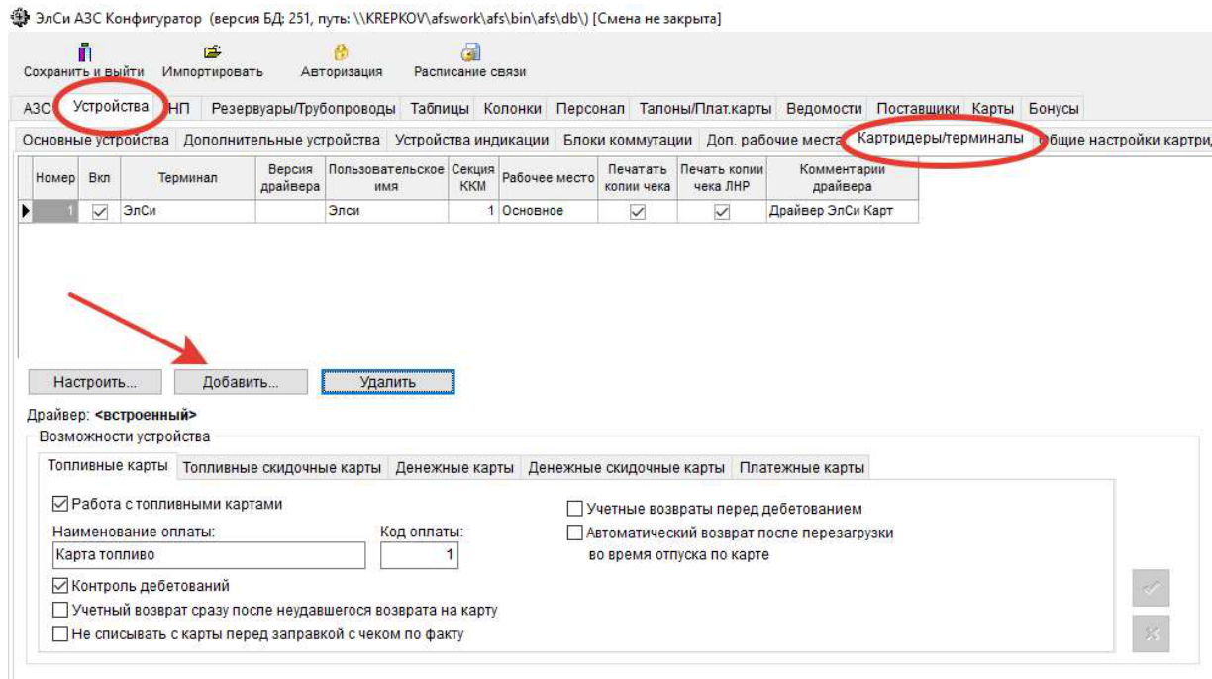Switch to Денежные скидочные карты tab
The width and height of the screenshot is (1212, 679).
[x=626, y=468]
